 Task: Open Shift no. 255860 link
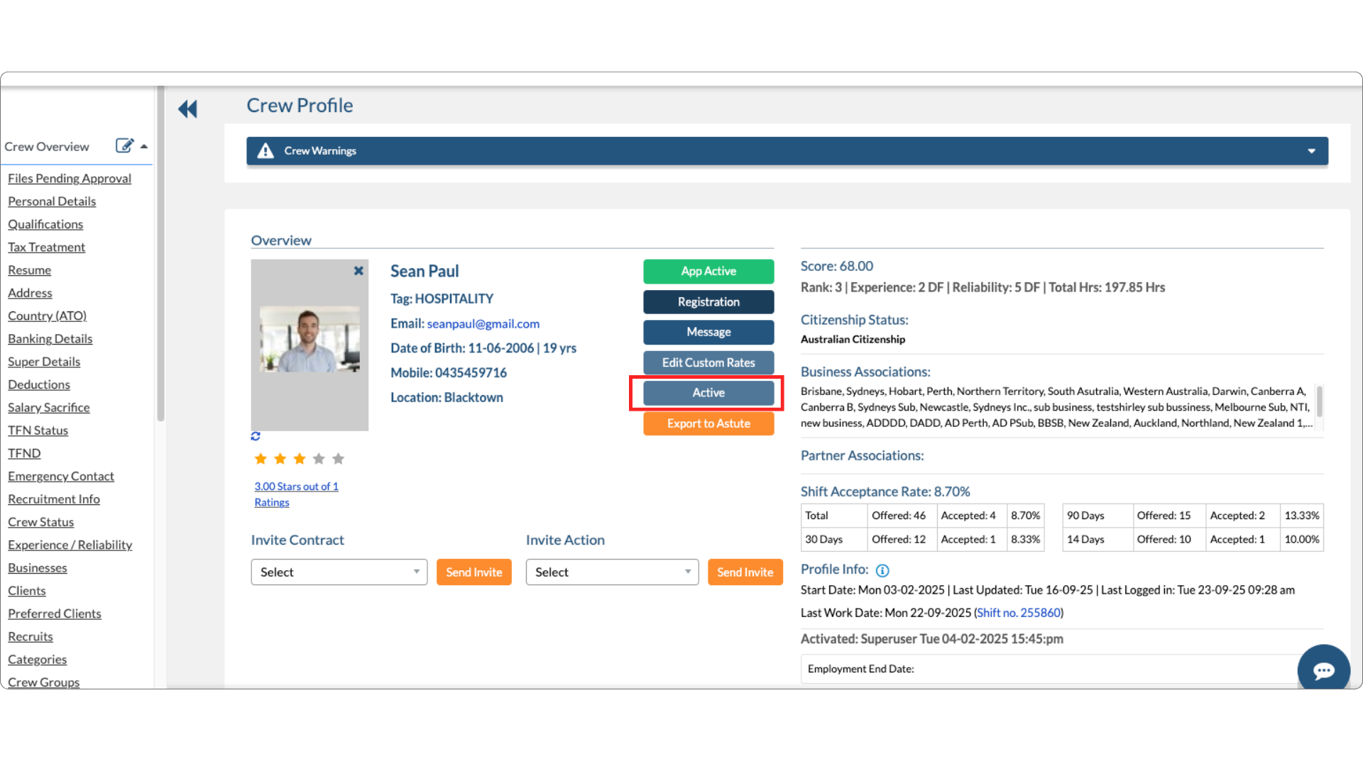coord(1018,613)
